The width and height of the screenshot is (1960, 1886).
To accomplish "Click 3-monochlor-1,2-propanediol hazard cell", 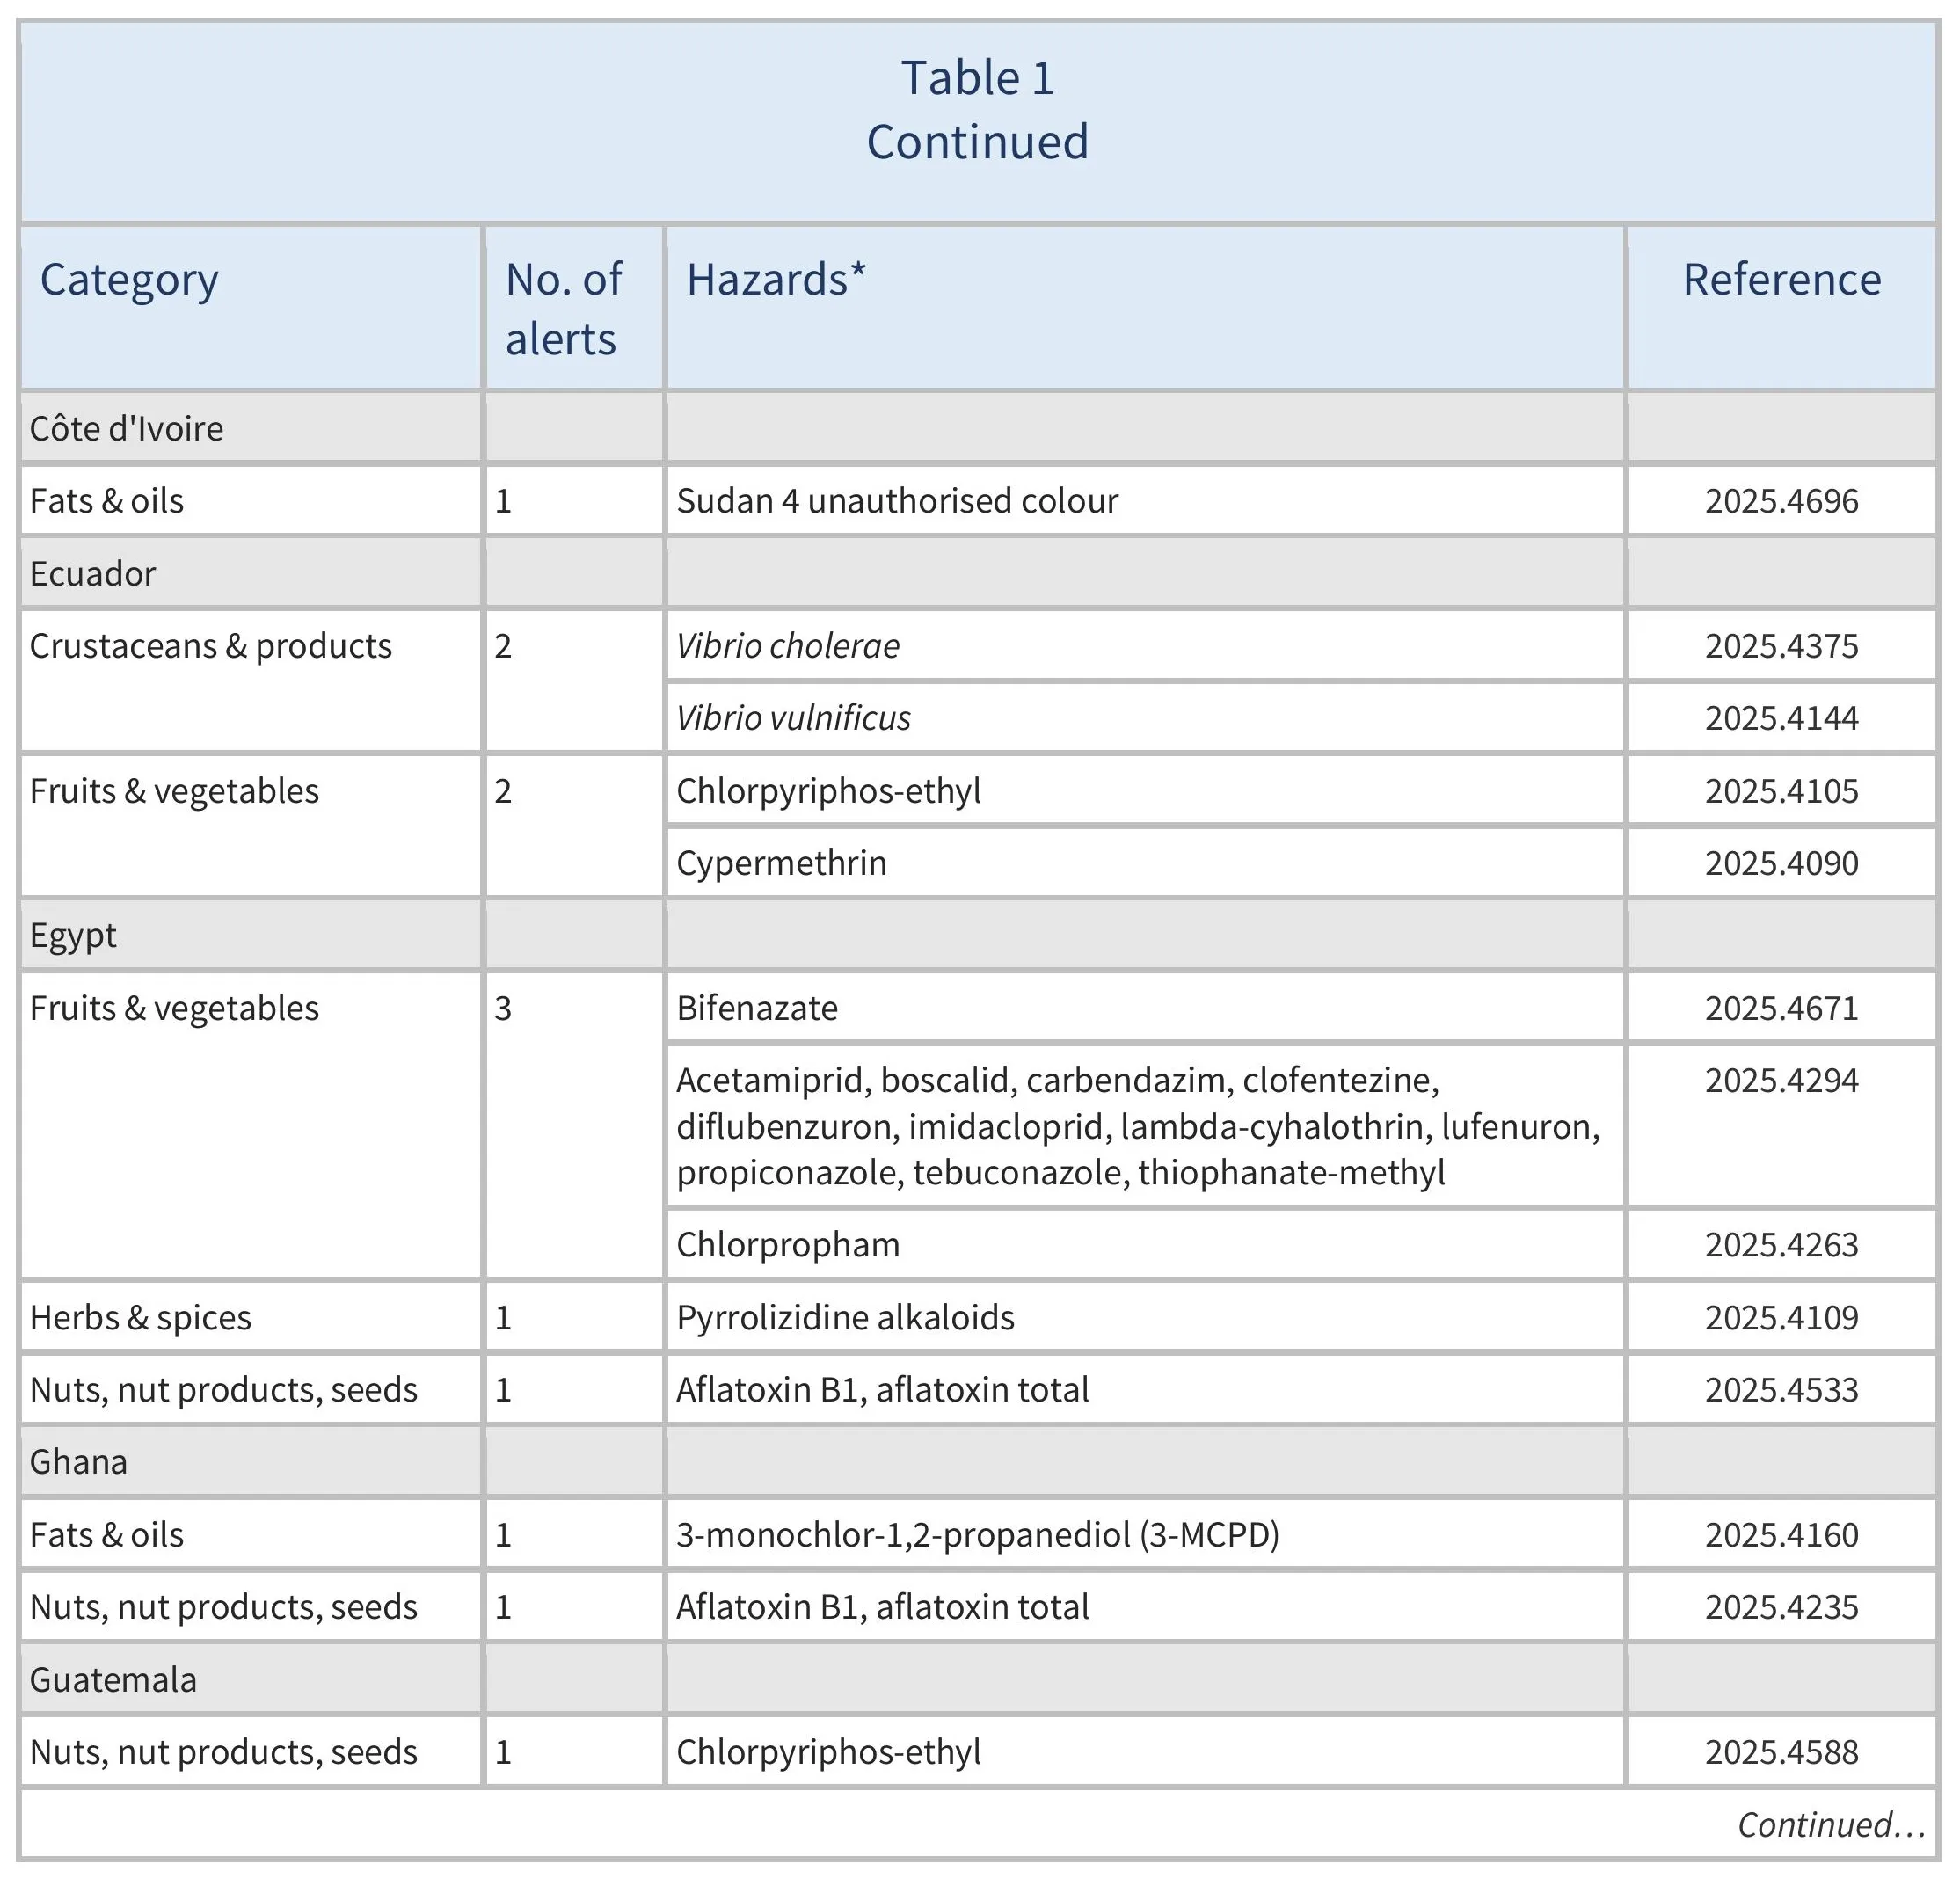I will (x=977, y=1534).
